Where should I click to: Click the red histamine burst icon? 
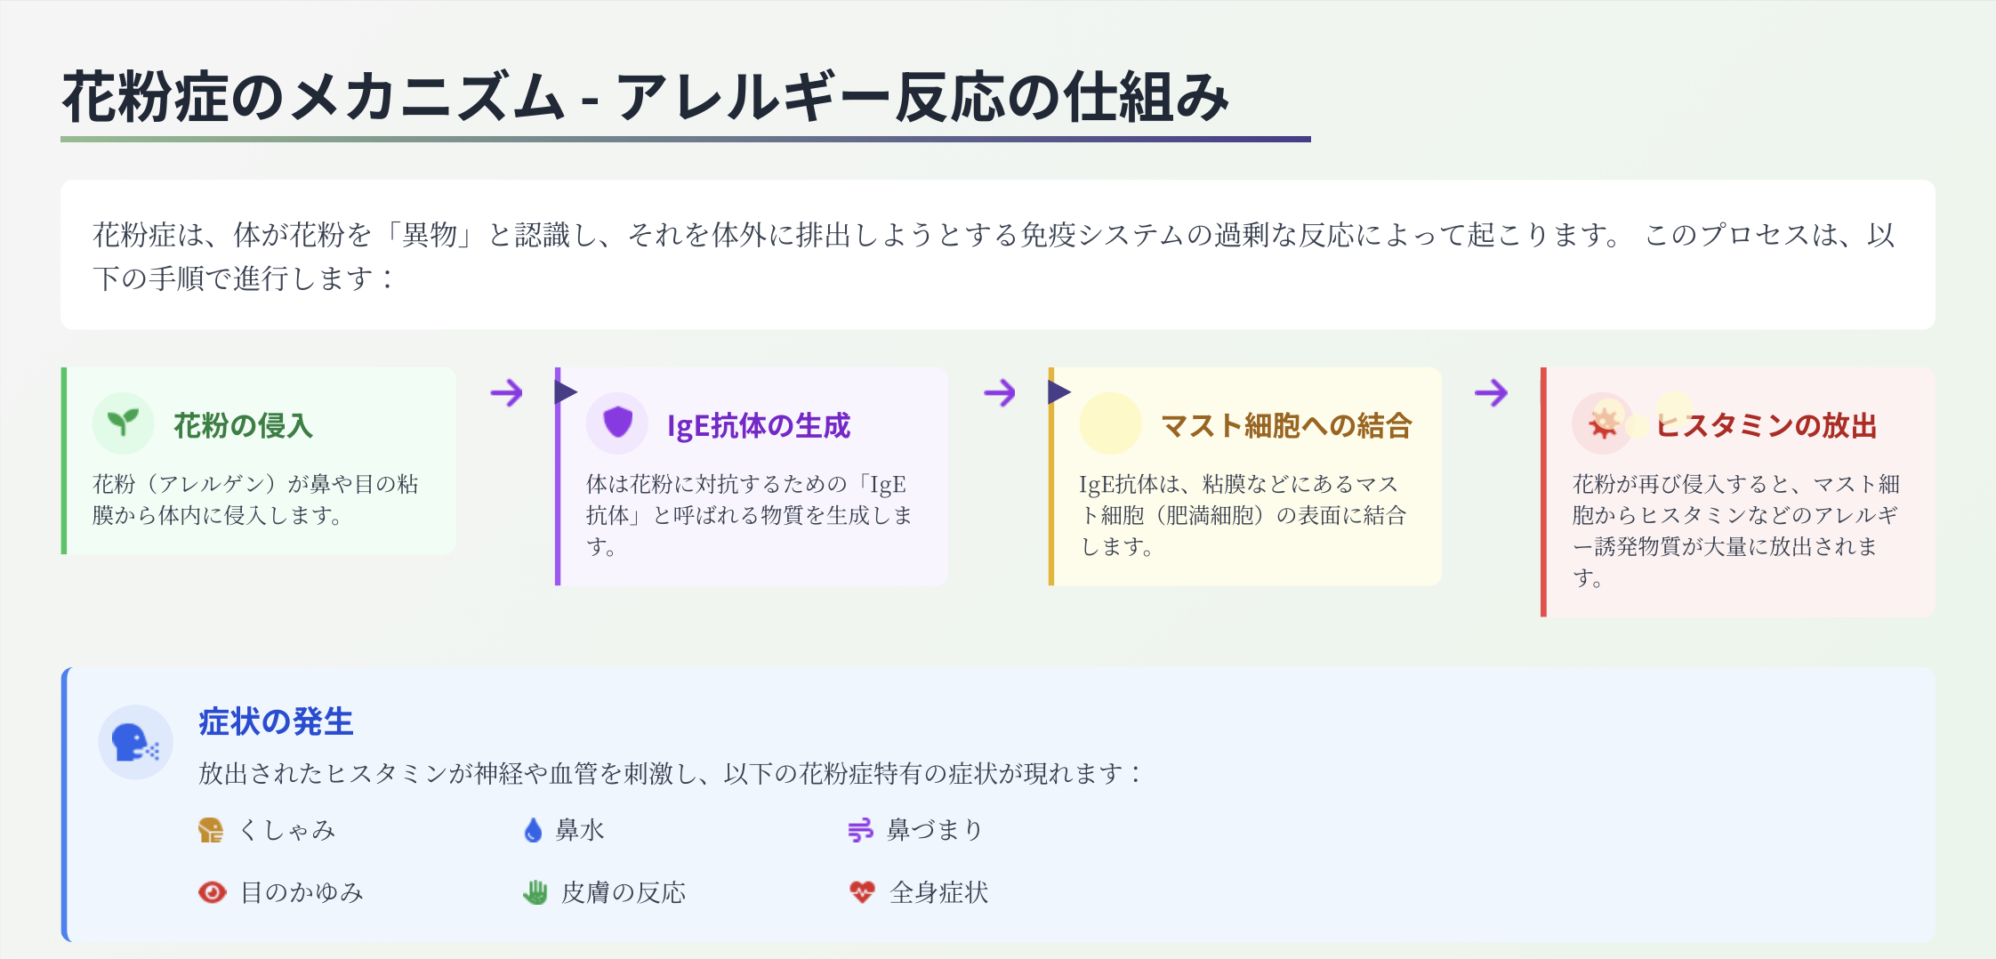click(1603, 423)
